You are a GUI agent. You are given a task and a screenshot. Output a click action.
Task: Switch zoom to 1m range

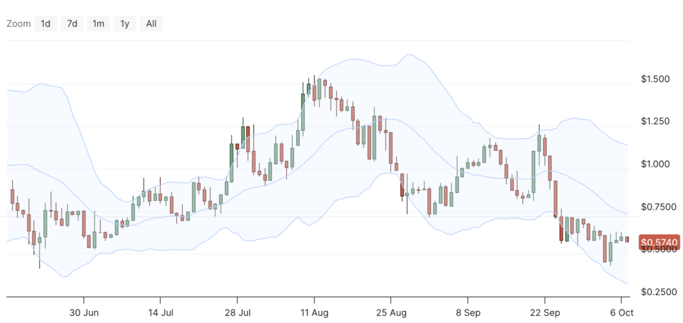click(98, 24)
